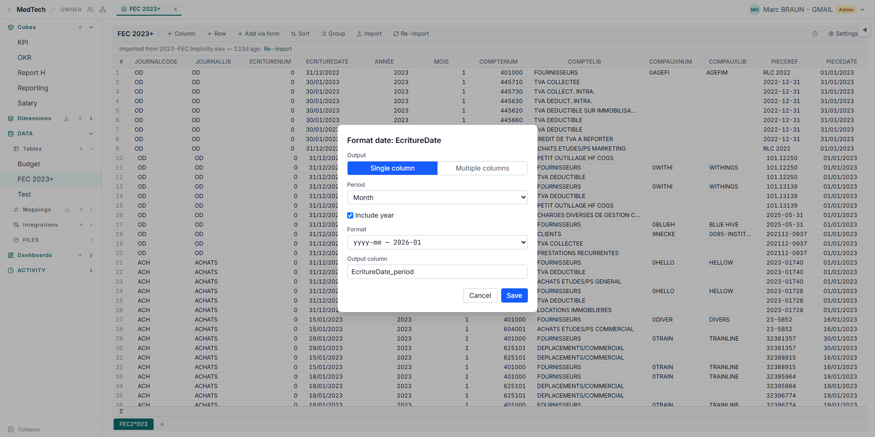875x437 pixels.
Task: Add a new sheet tab
Action: coord(162,424)
